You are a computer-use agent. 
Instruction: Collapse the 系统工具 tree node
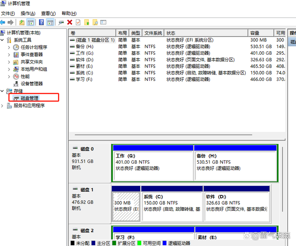point(3,40)
